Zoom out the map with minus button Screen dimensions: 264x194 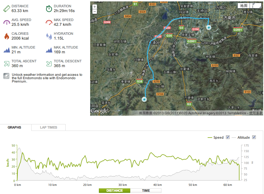pyautogui.click(x=95, y=12)
